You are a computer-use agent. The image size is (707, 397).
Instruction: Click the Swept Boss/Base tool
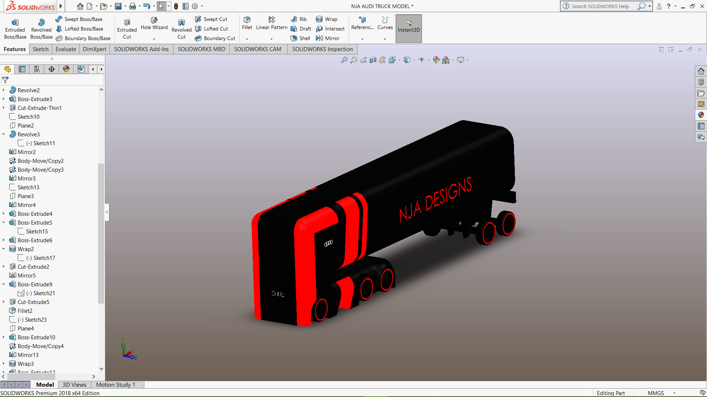click(79, 19)
